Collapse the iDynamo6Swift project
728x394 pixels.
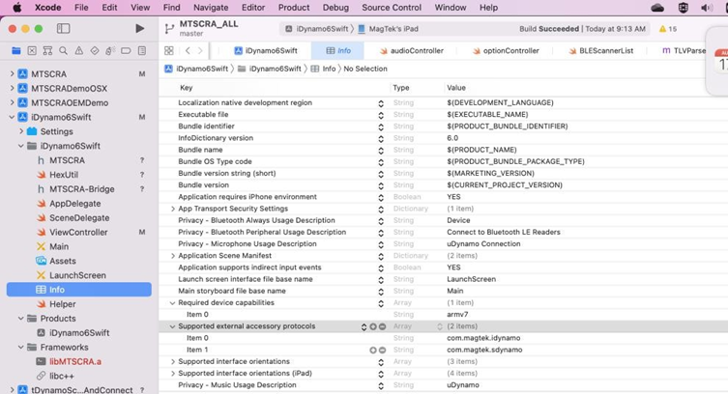12,117
